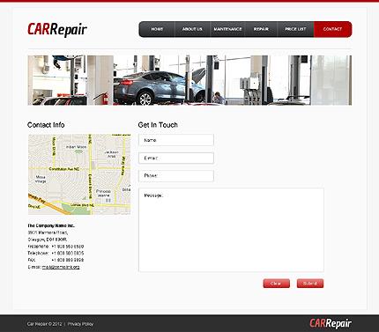Click inside the Message text area

coord(231,230)
